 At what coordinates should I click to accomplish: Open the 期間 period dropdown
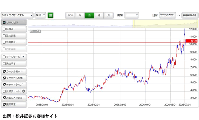(132, 15)
